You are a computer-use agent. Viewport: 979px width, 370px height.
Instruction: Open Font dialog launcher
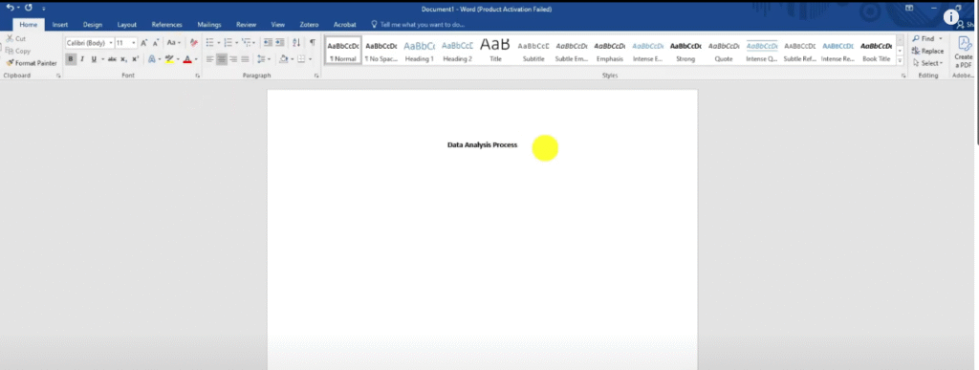click(x=198, y=76)
